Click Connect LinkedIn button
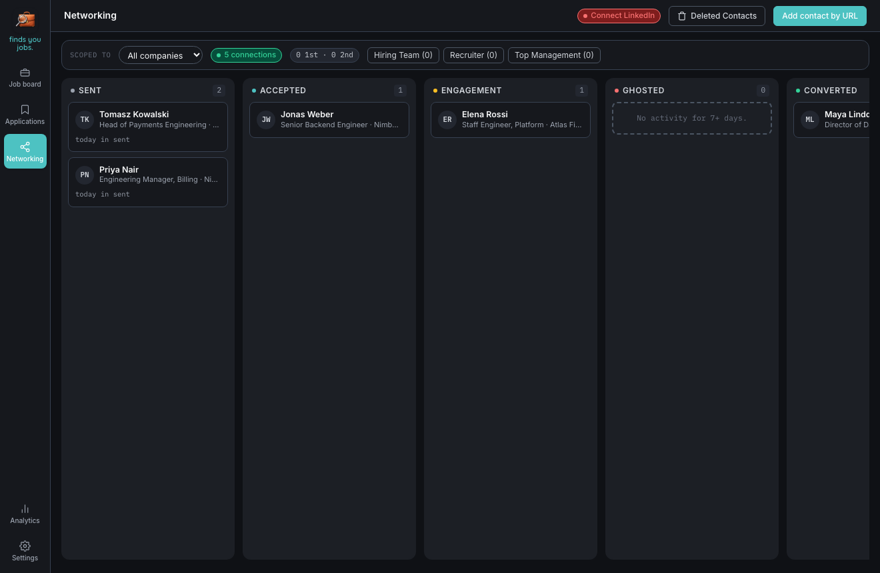The height and width of the screenshot is (573, 880). [619, 16]
